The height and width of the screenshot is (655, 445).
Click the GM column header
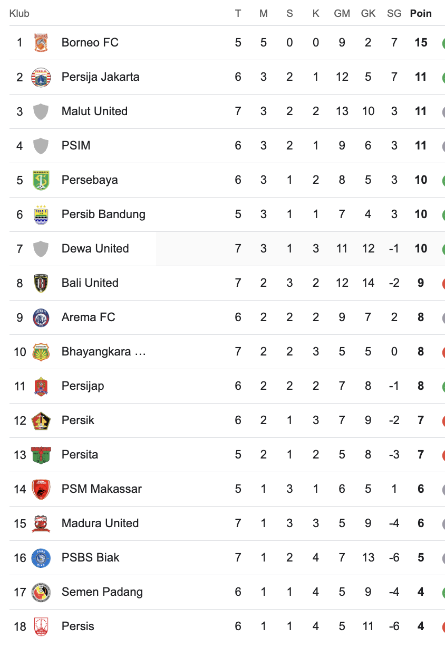pyautogui.click(x=342, y=14)
